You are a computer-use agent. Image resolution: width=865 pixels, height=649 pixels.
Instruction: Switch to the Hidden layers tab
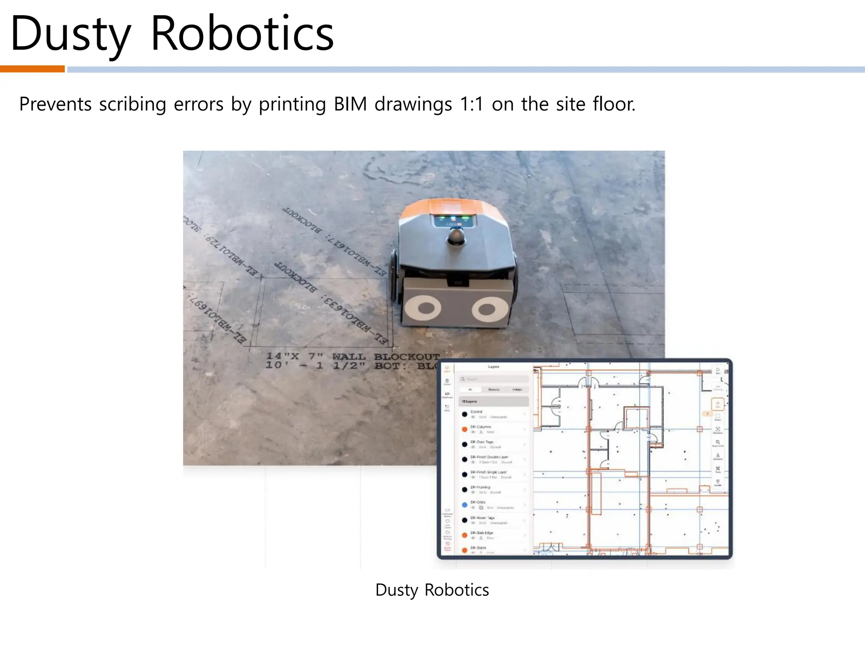coord(517,390)
